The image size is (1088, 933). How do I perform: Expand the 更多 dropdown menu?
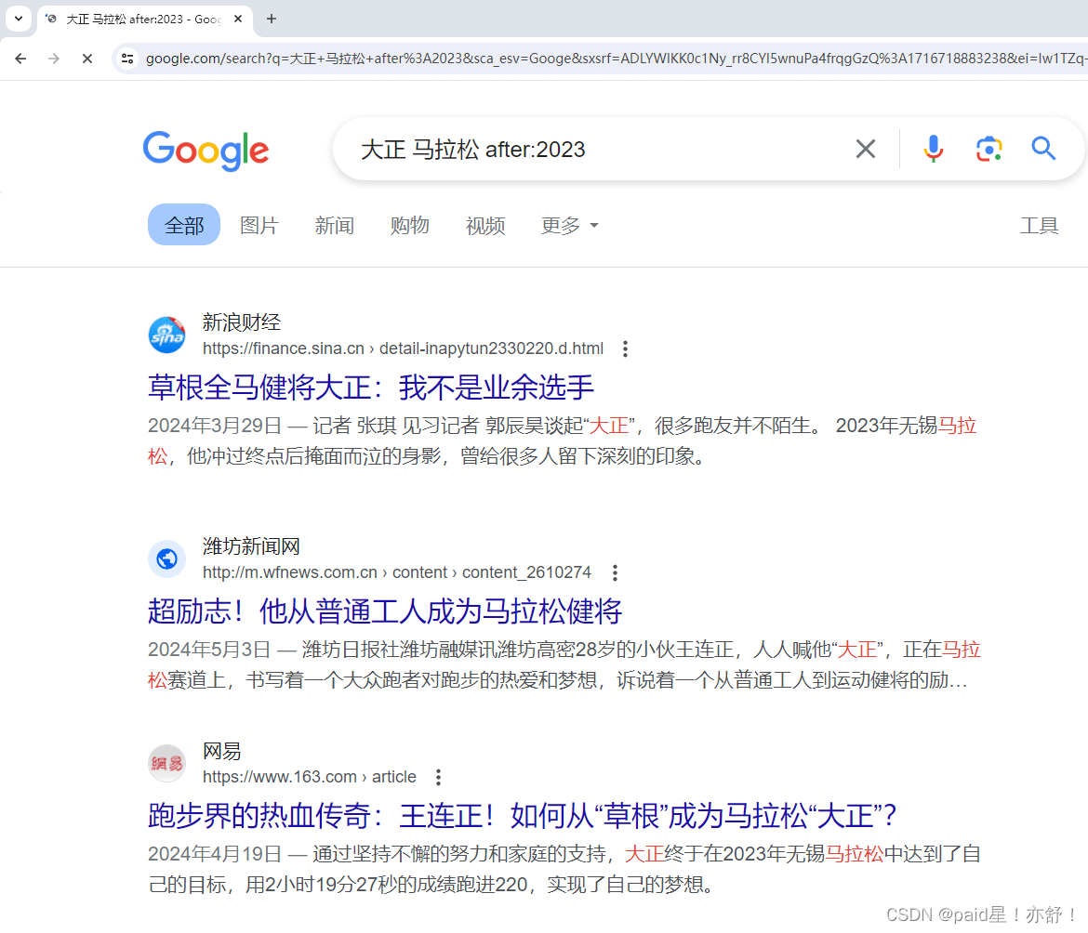[x=570, y=225]
